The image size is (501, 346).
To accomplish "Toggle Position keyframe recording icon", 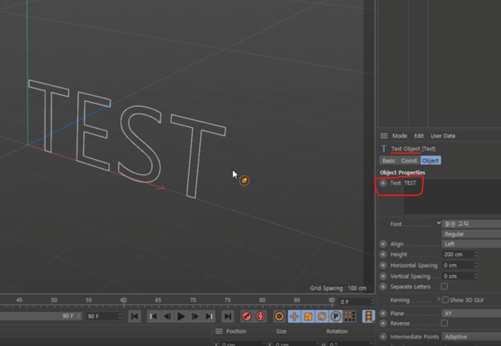I will click(294, 316).
